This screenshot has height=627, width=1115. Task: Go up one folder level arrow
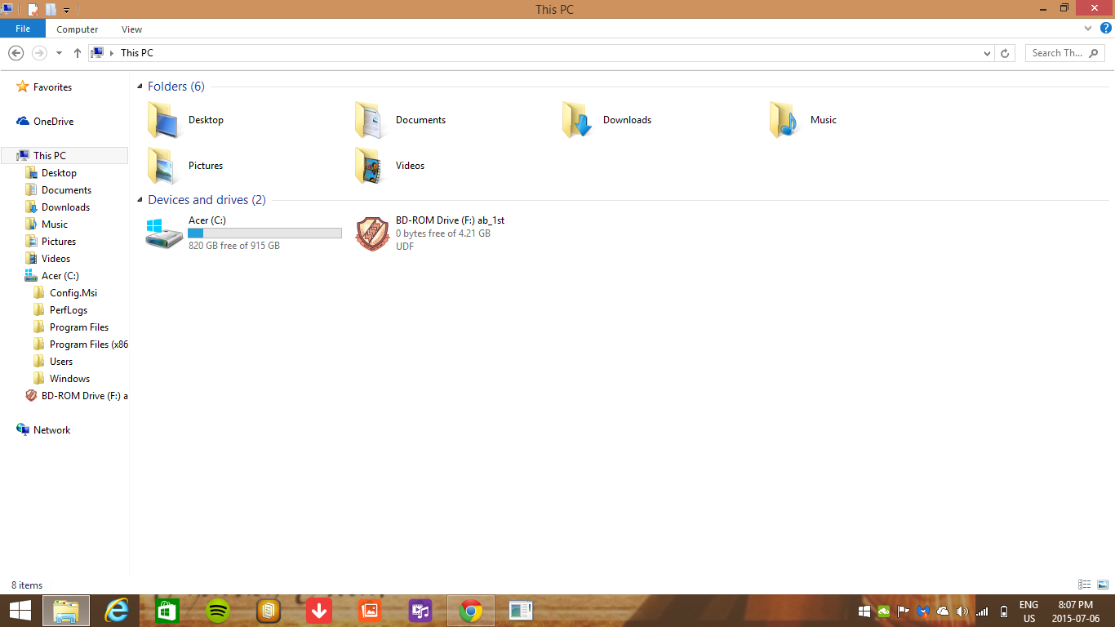78,53
